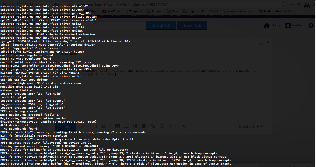Attach a file using the paperclip icon

[82, 126]
